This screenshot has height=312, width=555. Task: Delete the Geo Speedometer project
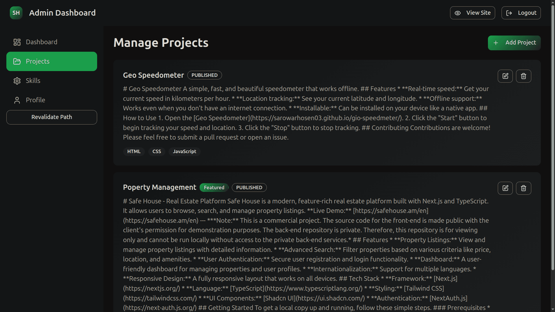tap(523, 76)
